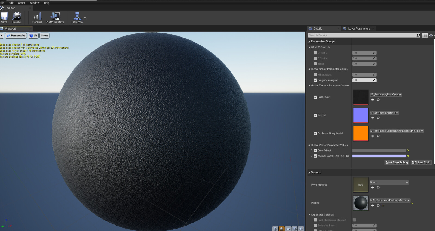The height and width of the screenshot is (231, 435).
Task: Uncheck OcclusionRoughMetal texture override
Action: point(315,133)
